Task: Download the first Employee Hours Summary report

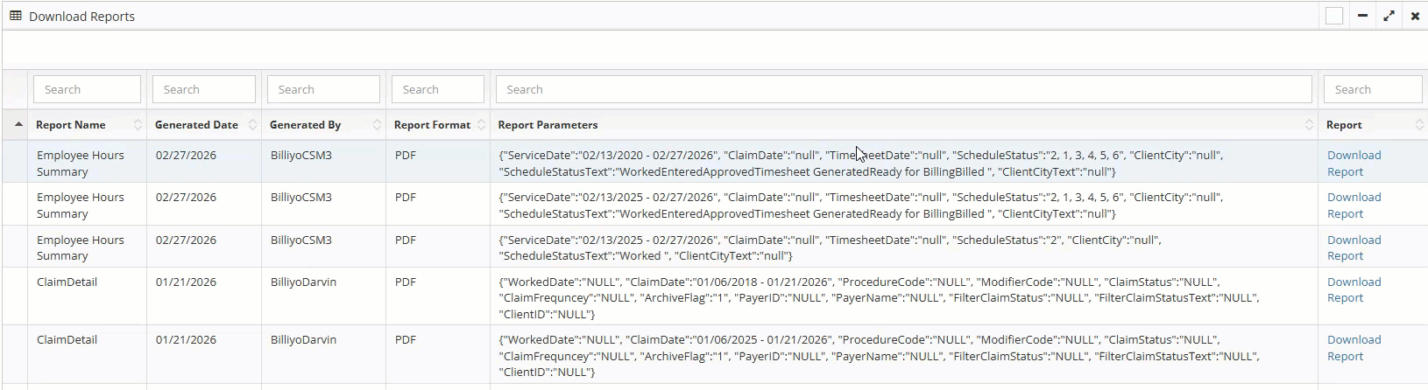Action: pyautogui.click(x=1353, y=164)
